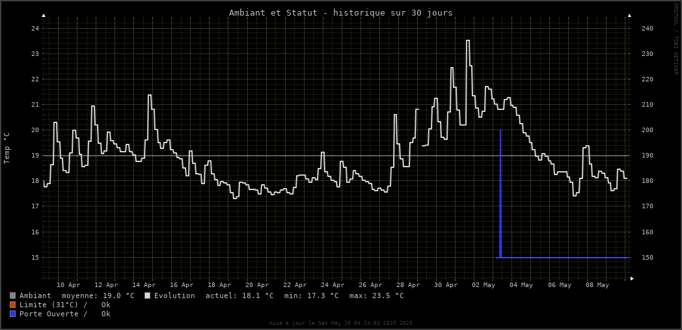Click the blue Porte Ouverte legend swatch
The width and height of the screenshot is (682, 330).
(12, 314)
